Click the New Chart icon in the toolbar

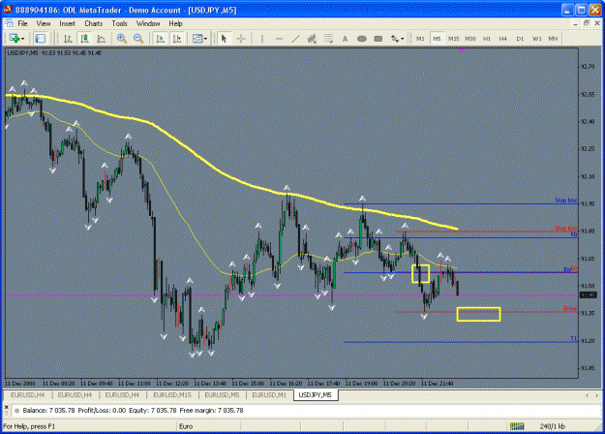coord(15,38)
